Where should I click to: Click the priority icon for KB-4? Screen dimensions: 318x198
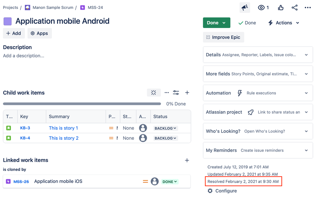click(x=111, y=138)
